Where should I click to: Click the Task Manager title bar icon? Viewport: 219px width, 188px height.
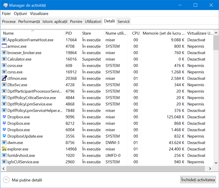pos(5,5)
